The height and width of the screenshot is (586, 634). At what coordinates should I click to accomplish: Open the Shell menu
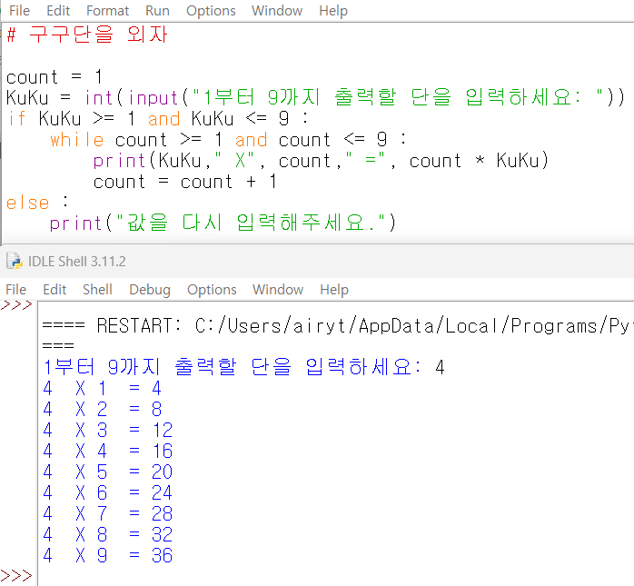pos(97,290)
